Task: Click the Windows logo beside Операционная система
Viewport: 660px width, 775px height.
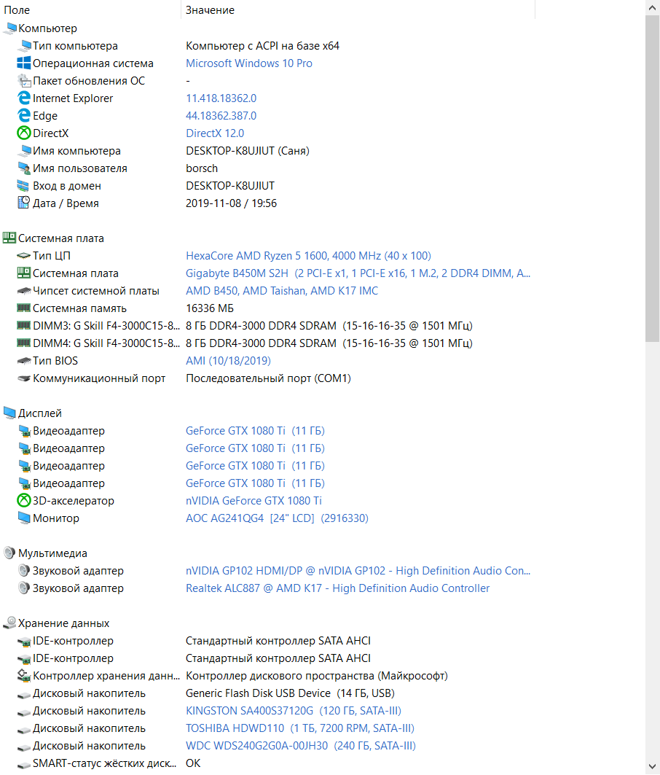Action: 24,63
